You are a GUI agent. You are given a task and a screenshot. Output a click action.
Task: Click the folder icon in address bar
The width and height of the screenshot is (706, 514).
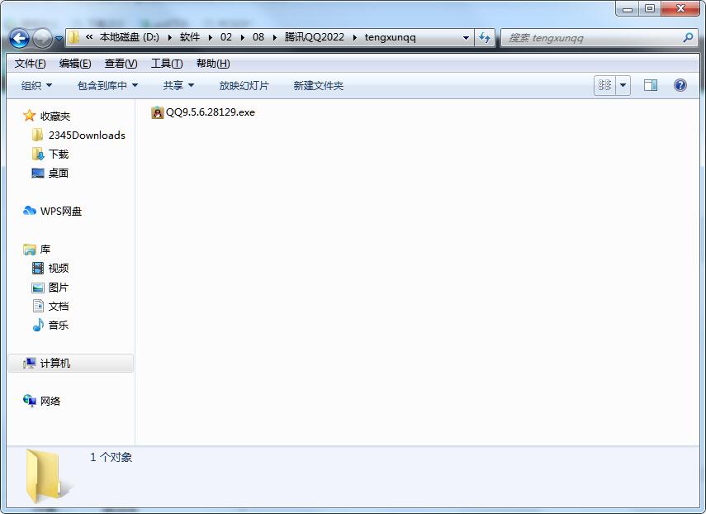73,37
